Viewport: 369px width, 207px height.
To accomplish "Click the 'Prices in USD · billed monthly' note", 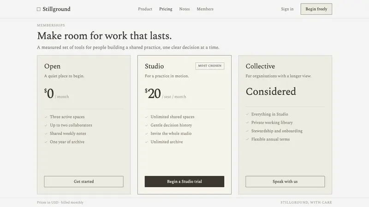I will point(60,202).
